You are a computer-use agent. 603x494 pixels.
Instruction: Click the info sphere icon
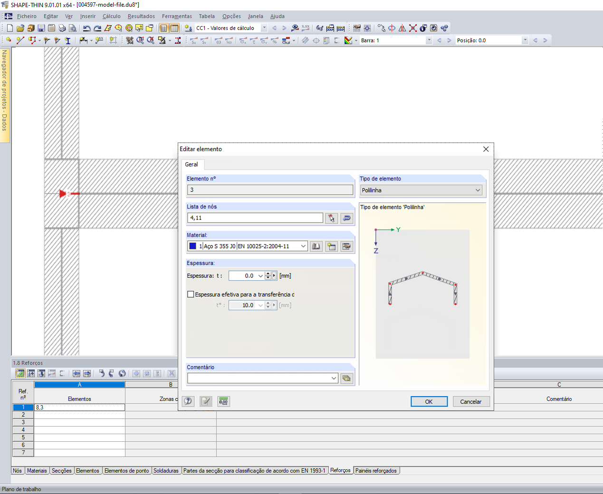coord(423,28)
